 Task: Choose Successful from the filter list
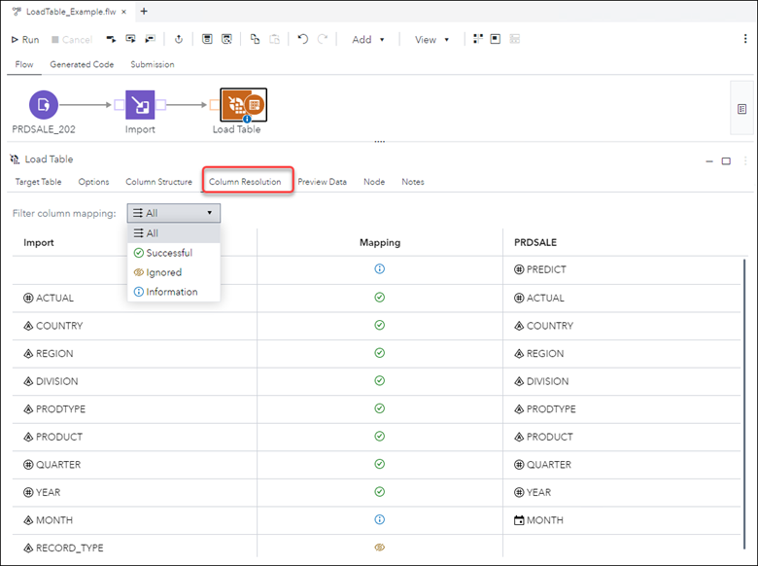click(x=168, y=253)
